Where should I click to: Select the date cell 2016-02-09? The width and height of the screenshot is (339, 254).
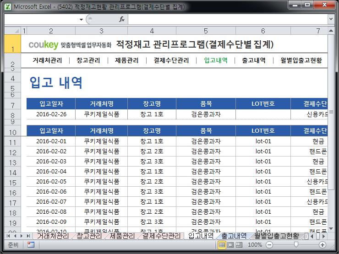(51, 222)
